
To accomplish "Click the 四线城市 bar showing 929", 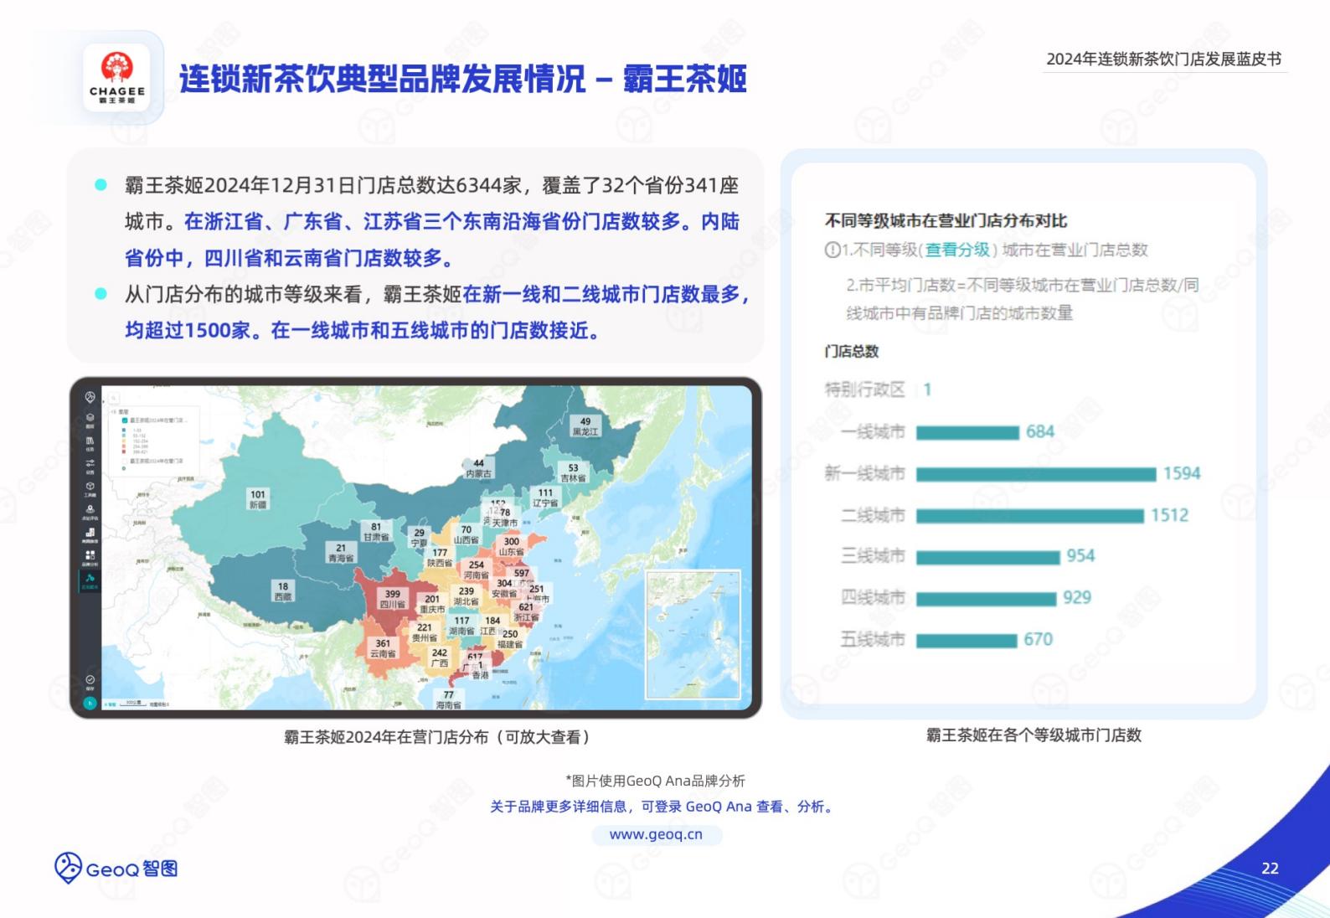I will (x=986, y=599).
